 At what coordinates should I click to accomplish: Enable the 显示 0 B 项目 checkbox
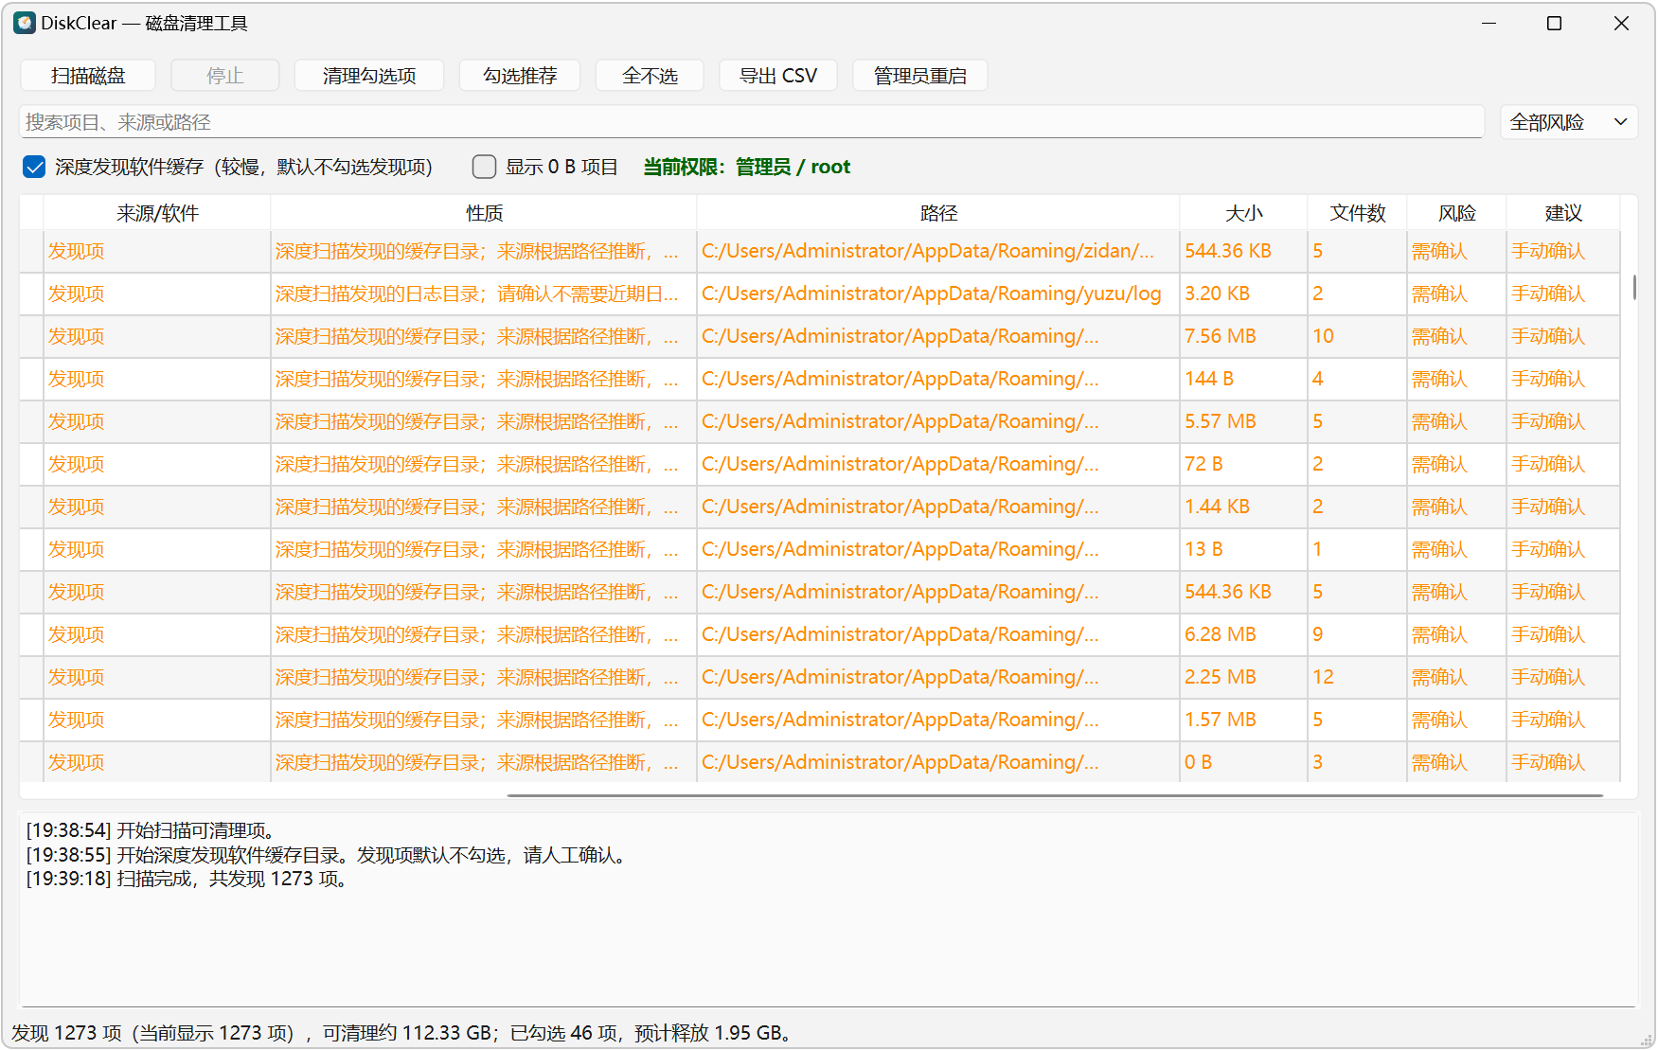click(x=484, y=168)
